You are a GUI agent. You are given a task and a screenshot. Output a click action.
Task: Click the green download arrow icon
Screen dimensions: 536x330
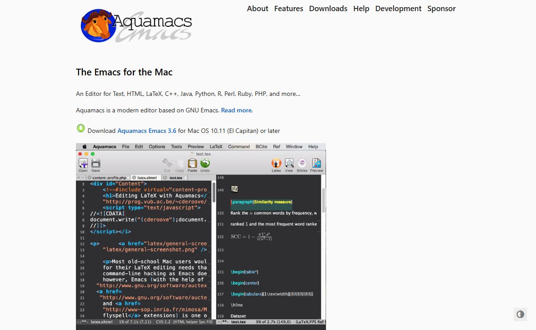(x=80, y=128)
